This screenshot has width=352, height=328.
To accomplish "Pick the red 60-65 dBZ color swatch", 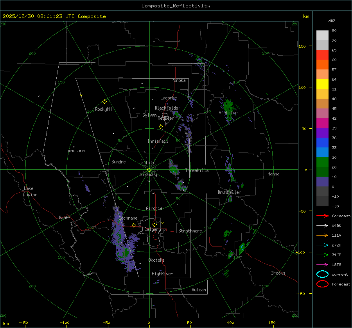I will point(322,55).
